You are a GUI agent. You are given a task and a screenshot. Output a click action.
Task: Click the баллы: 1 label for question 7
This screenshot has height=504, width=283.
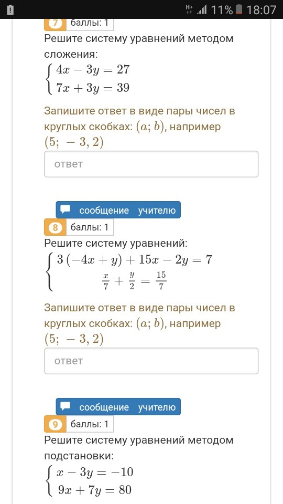[x=90, y=24]
